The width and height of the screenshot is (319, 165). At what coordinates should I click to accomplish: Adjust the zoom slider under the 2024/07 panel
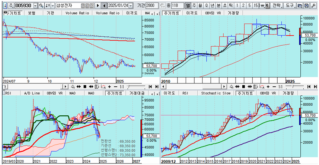click(x=136, y=87)
